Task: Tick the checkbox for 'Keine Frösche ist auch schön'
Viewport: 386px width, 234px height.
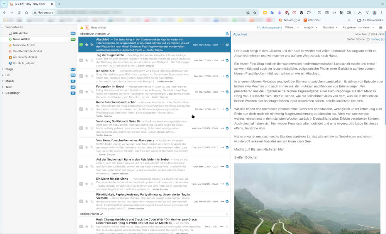Action: (x=81, y=109)
